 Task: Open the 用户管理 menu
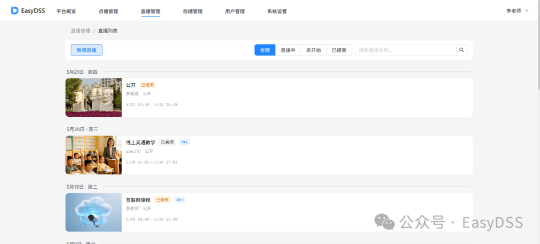pyautogui.click(x=235, y=11)
